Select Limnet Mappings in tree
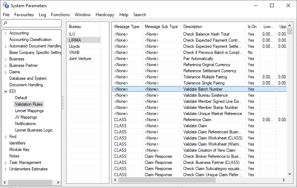 click(x=29, y=111)
